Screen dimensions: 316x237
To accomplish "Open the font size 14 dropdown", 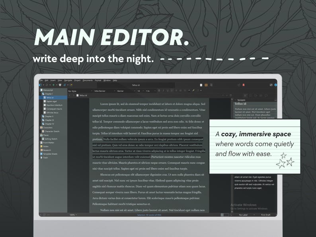I will pyautogui.click(x=140, y=91).
